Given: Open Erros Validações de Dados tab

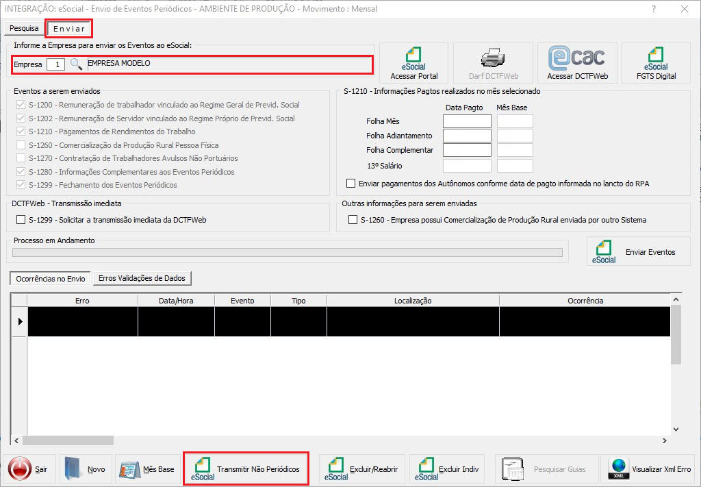Looking at the screenshot, I should pyautogui.click(x=142, y=278).
